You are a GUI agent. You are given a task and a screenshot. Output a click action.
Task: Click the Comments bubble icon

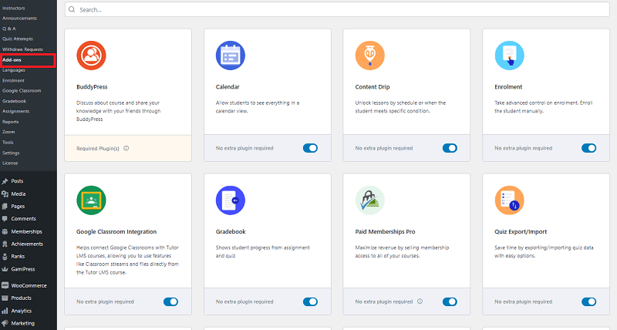(x=5, y=219)
